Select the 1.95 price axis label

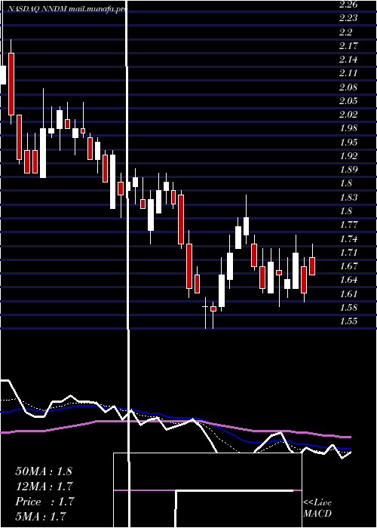pos(348,143)
